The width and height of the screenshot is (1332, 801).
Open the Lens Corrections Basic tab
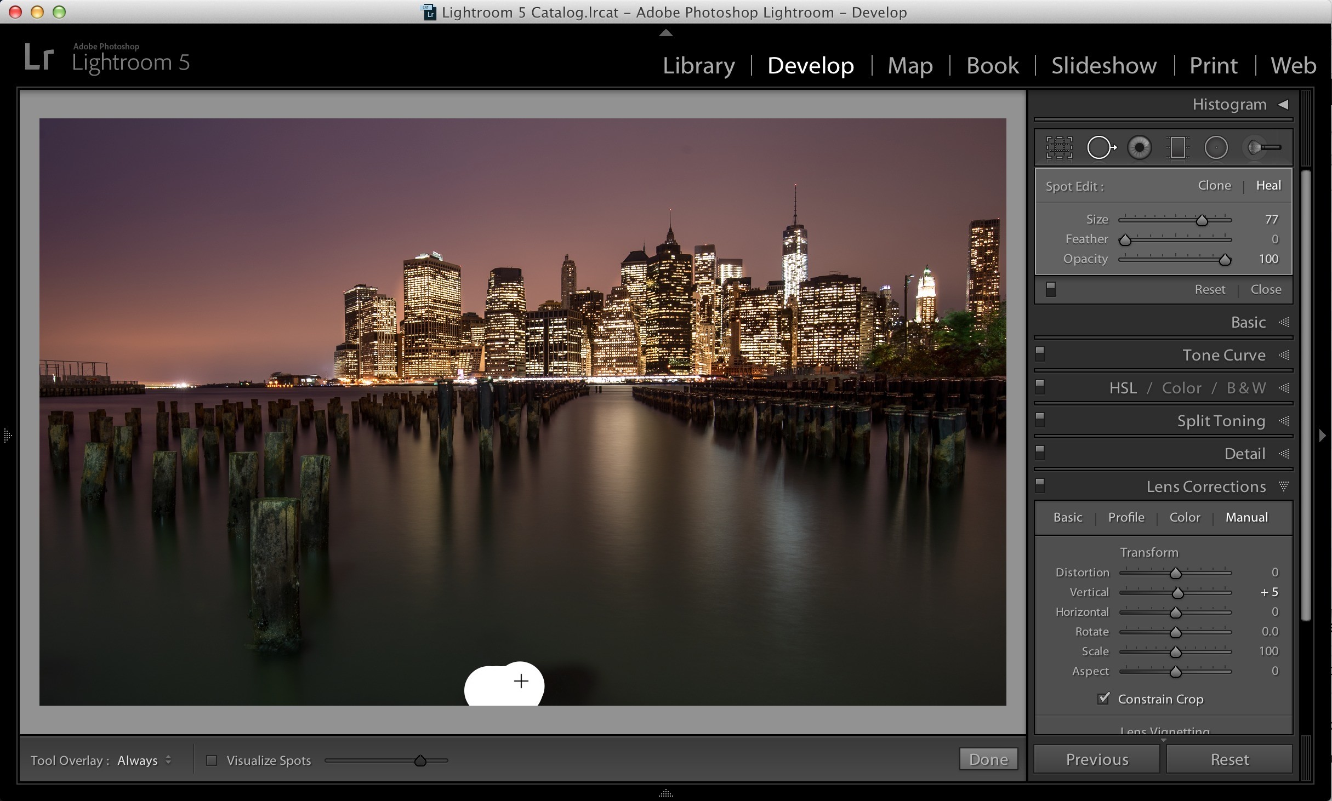(x=1068, y=517)
